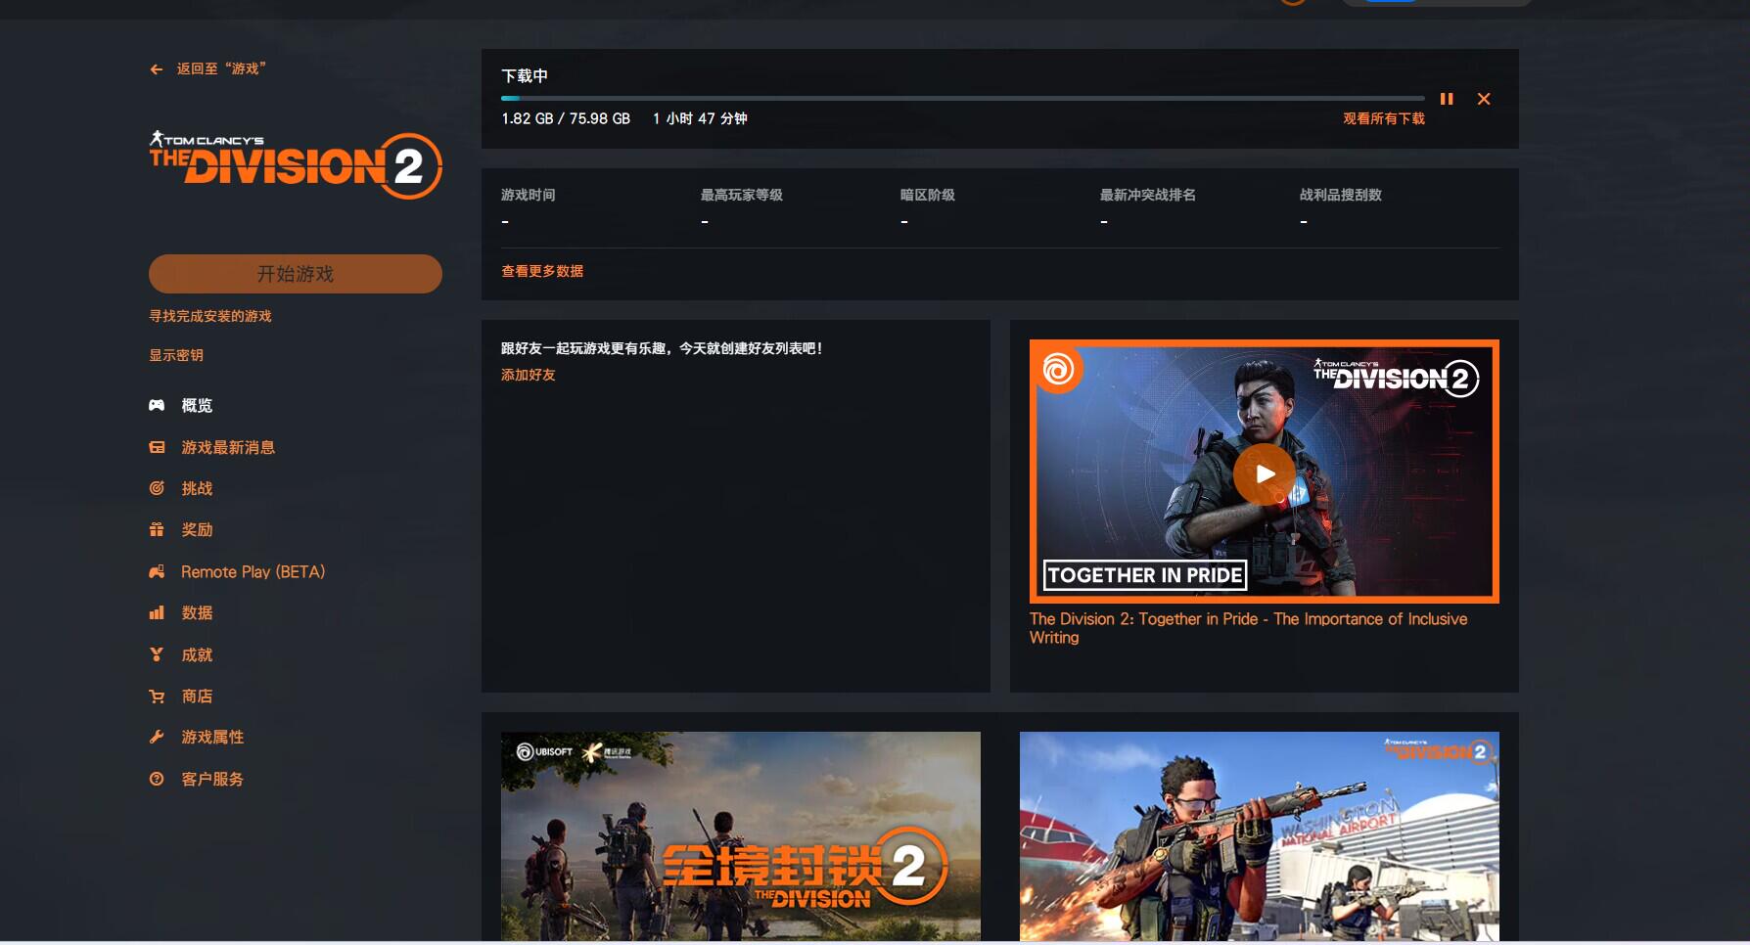Click the wrench icon beside 游戏属性

coord(157,737)
